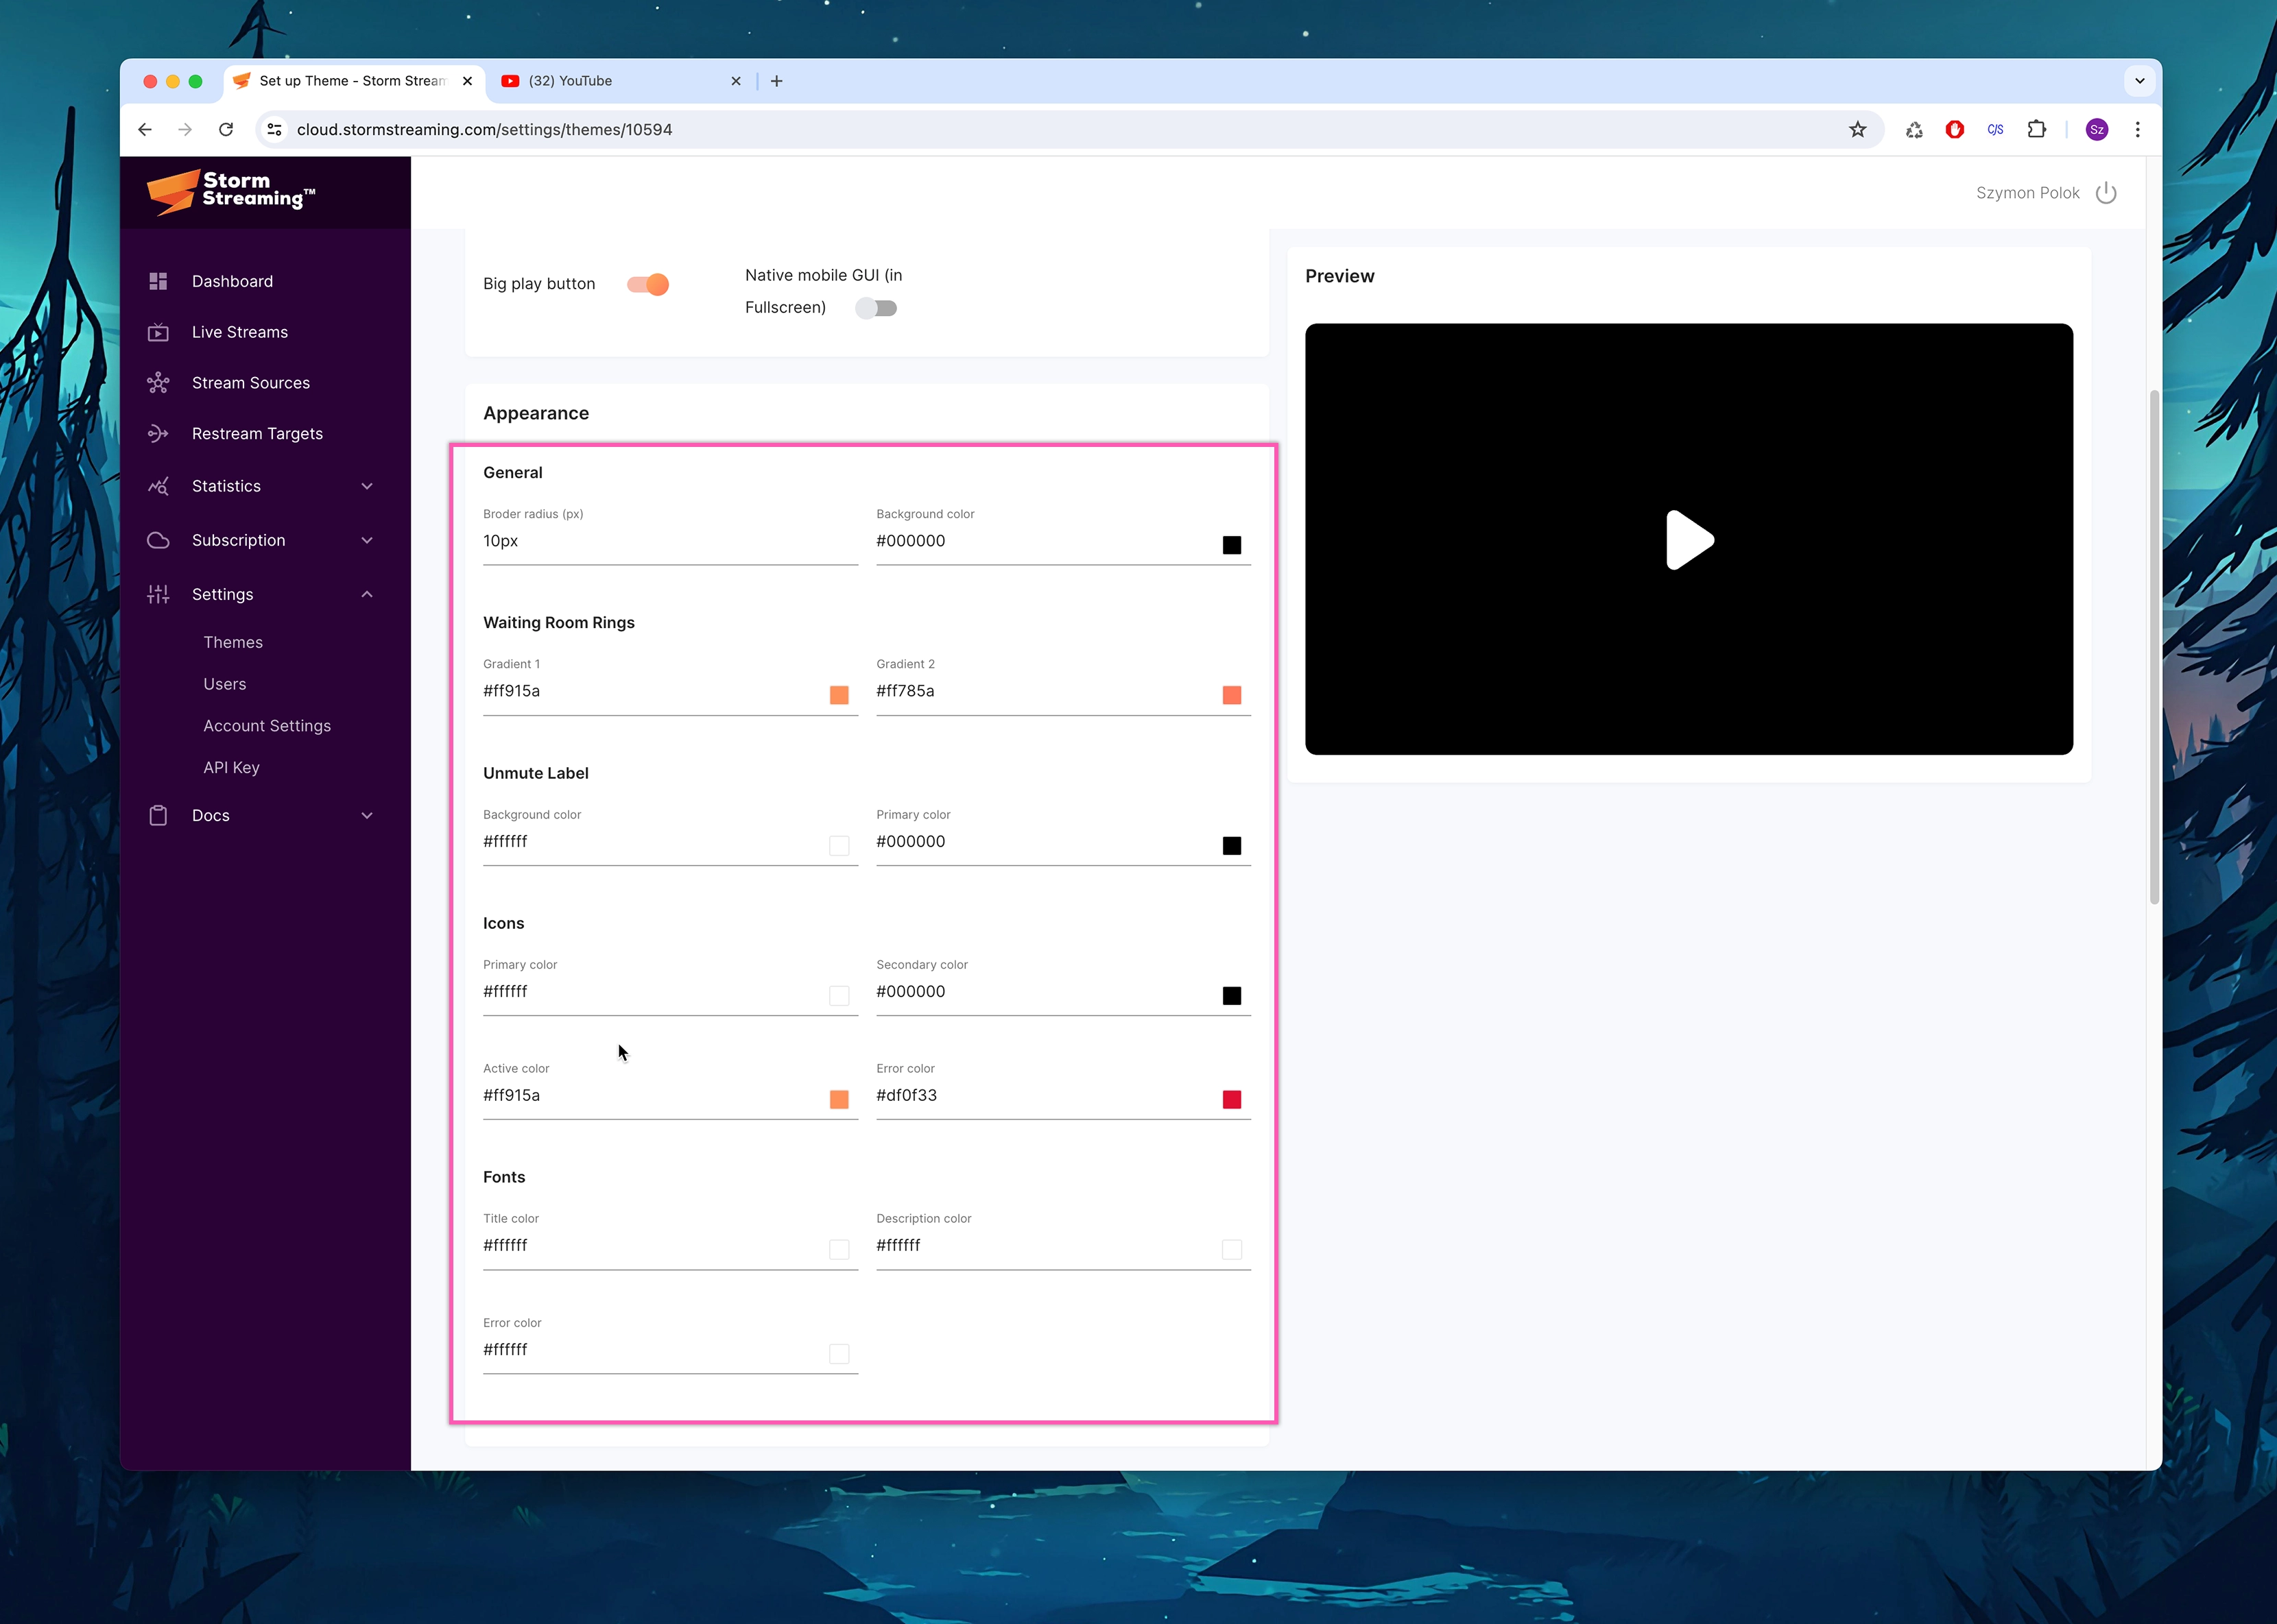Go to the API Key page
This screenshot has height=1624, width=2277.
tap(231, 767)
